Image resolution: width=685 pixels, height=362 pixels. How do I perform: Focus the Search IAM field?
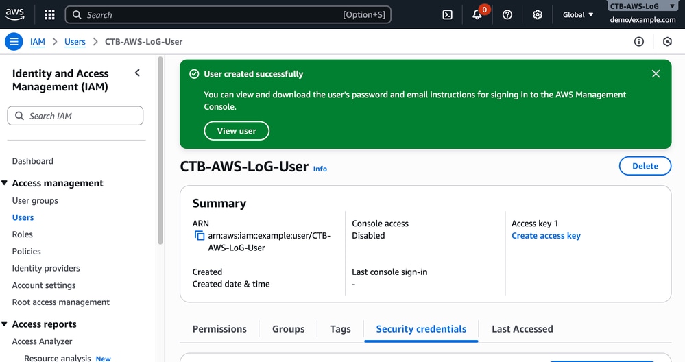coord(75,116)
